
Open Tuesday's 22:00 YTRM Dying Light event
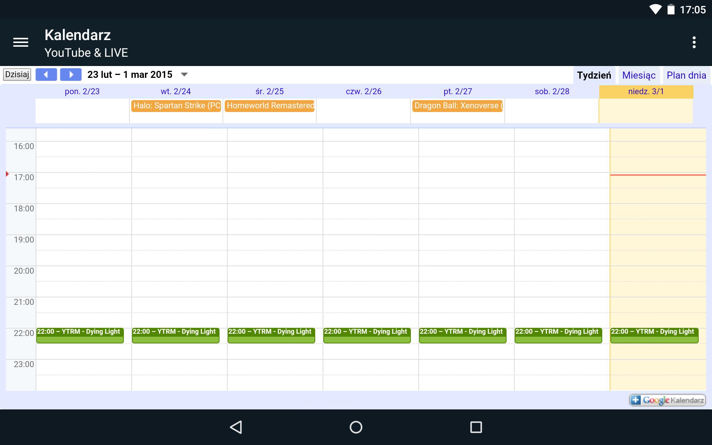click(176, 335)
